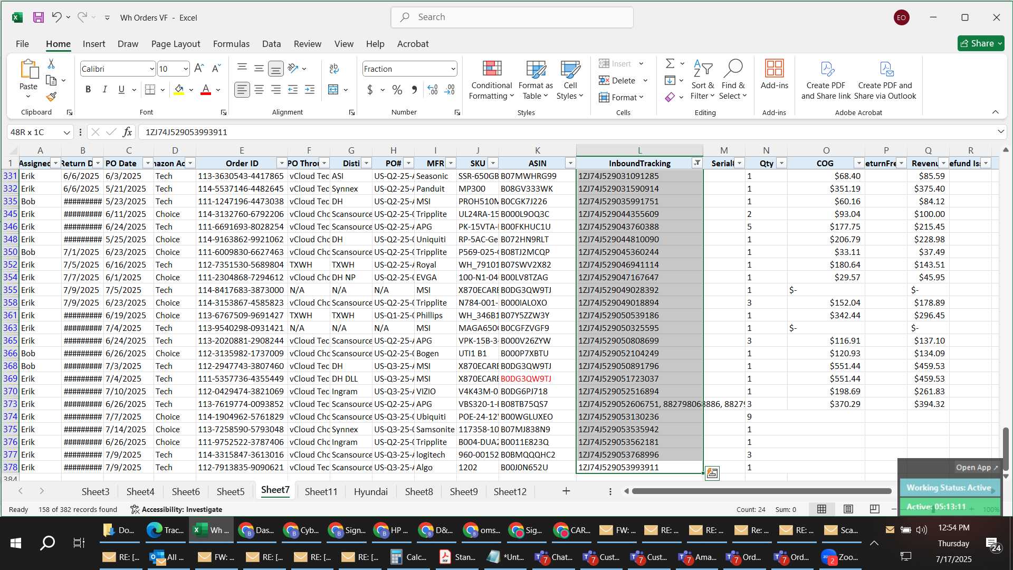The width and height of the screenshot is (1013, 570).
Task: Click the Quick Analysis icon below selection
Action: [712, 473]
